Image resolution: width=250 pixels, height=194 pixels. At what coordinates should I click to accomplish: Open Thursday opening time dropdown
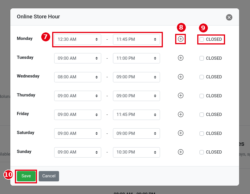tap(78, 96)
